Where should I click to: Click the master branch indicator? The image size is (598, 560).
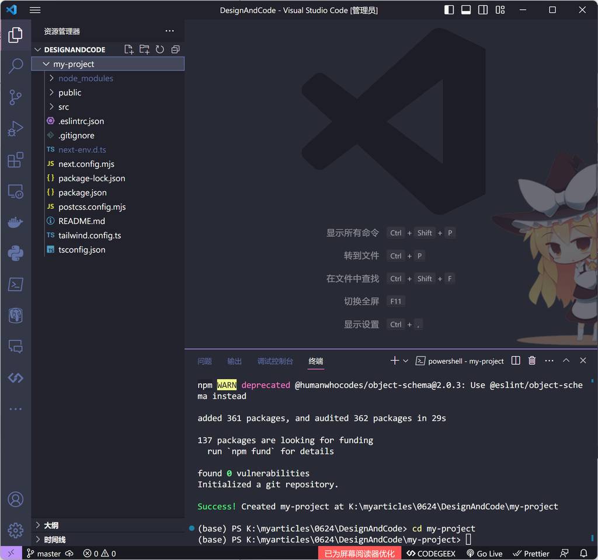pos(44,554)
